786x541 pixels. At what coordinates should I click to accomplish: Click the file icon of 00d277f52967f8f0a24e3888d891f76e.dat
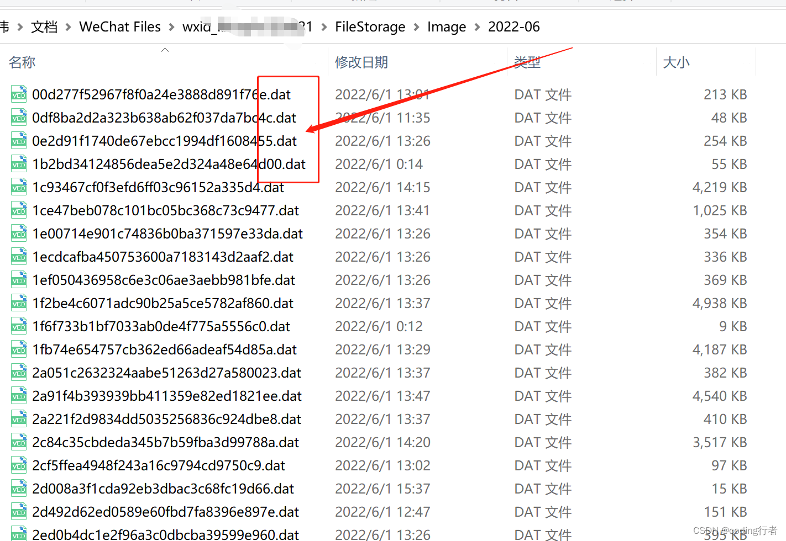click(x=18, y=94)
